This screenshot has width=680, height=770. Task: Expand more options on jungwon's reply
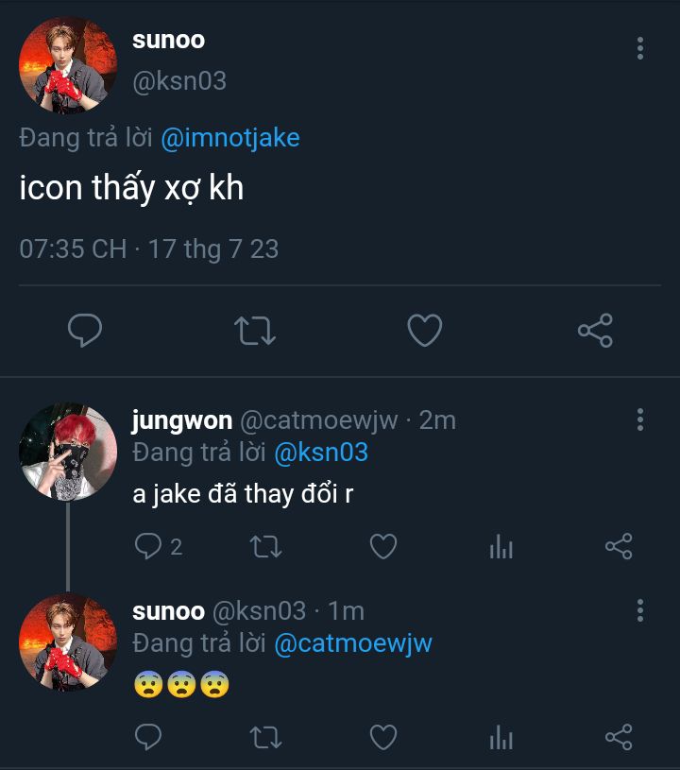pyautogui.click(x=640, y=419)
